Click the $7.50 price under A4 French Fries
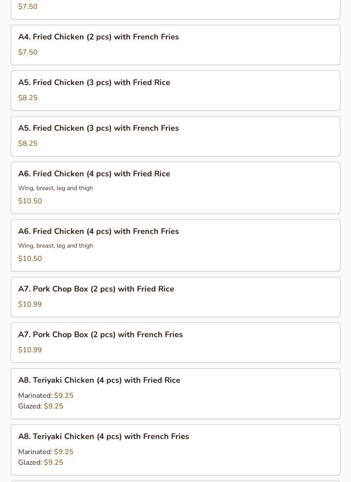 28,52
